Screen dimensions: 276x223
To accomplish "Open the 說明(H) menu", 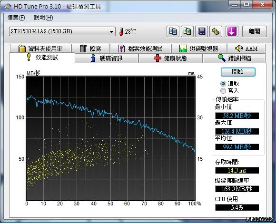I will point(43,18).
